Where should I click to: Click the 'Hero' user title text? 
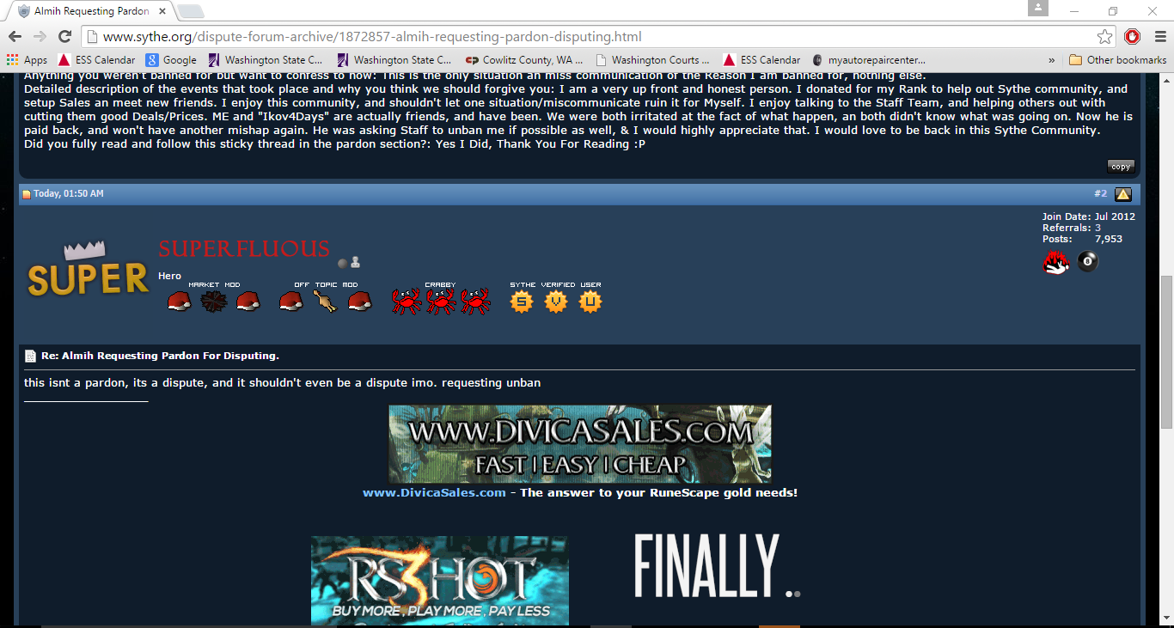(169, 276)
